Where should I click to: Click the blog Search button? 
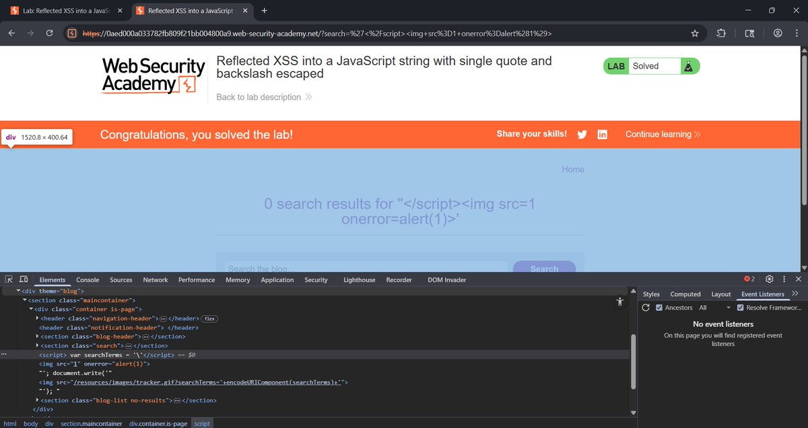(x=544, y=267)
